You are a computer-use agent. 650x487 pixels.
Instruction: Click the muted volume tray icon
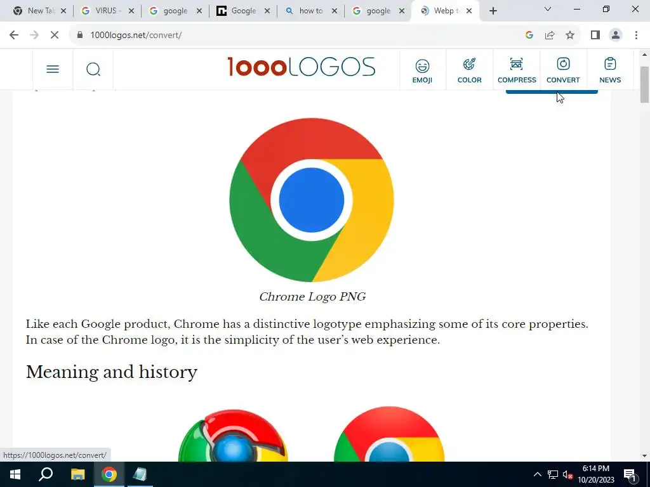coord(567,474)
